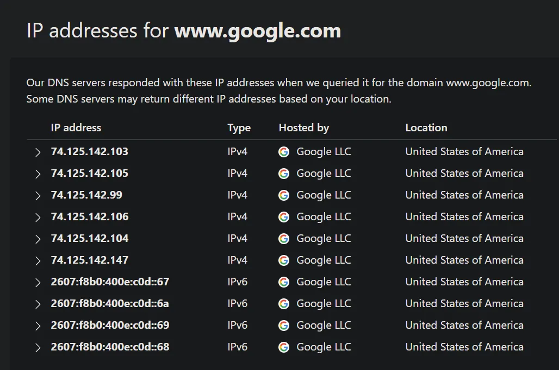Select the Google icon next to 74.125.142.99

284,195
